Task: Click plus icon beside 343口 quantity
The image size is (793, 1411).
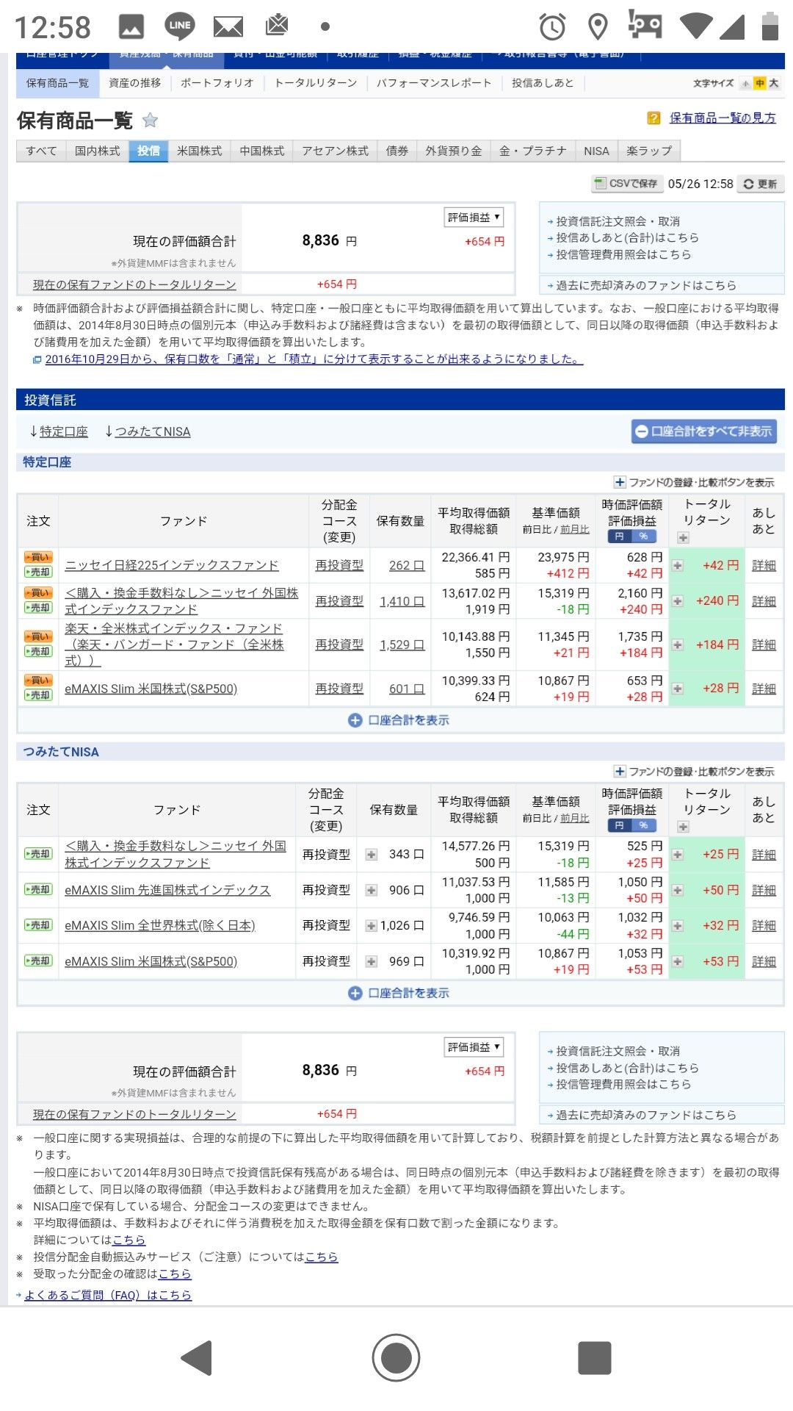Action: point(372,855)
